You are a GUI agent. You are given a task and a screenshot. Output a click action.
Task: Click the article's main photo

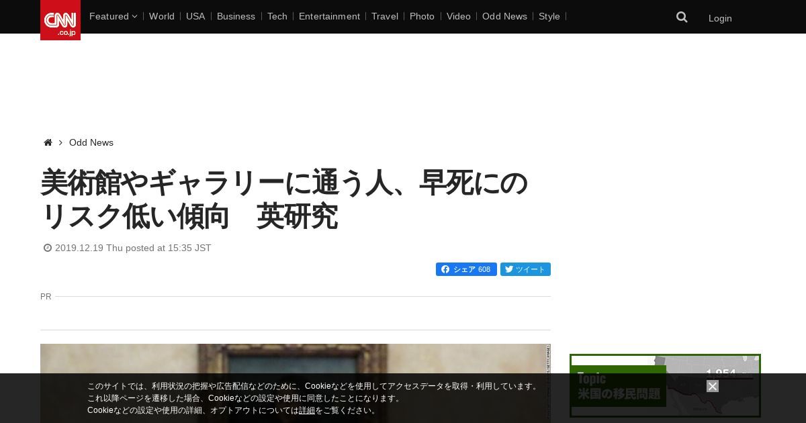[x=296, y=383]
